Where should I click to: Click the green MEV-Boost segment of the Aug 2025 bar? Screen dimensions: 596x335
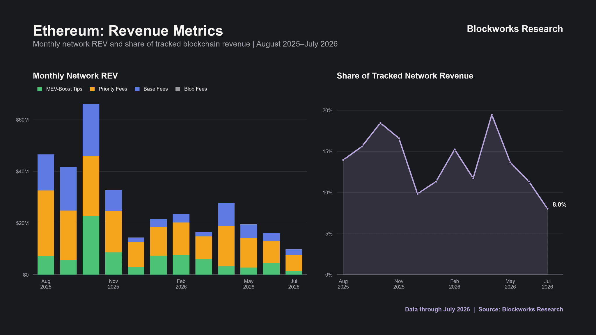pos(46,265)
